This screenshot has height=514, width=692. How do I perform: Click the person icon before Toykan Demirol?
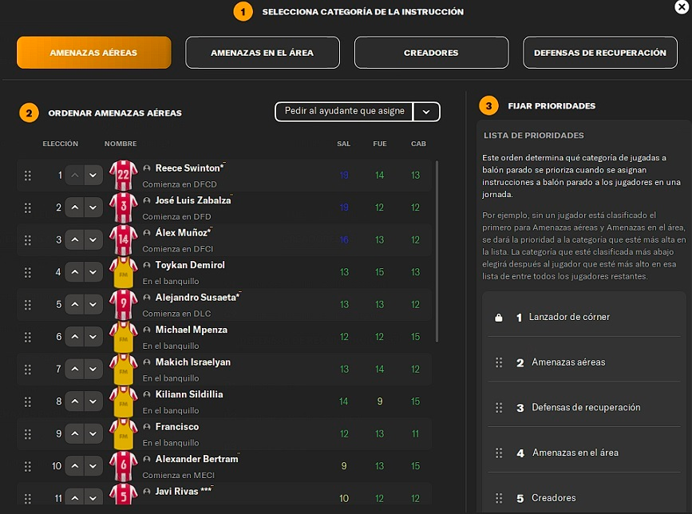coord(147,266)
